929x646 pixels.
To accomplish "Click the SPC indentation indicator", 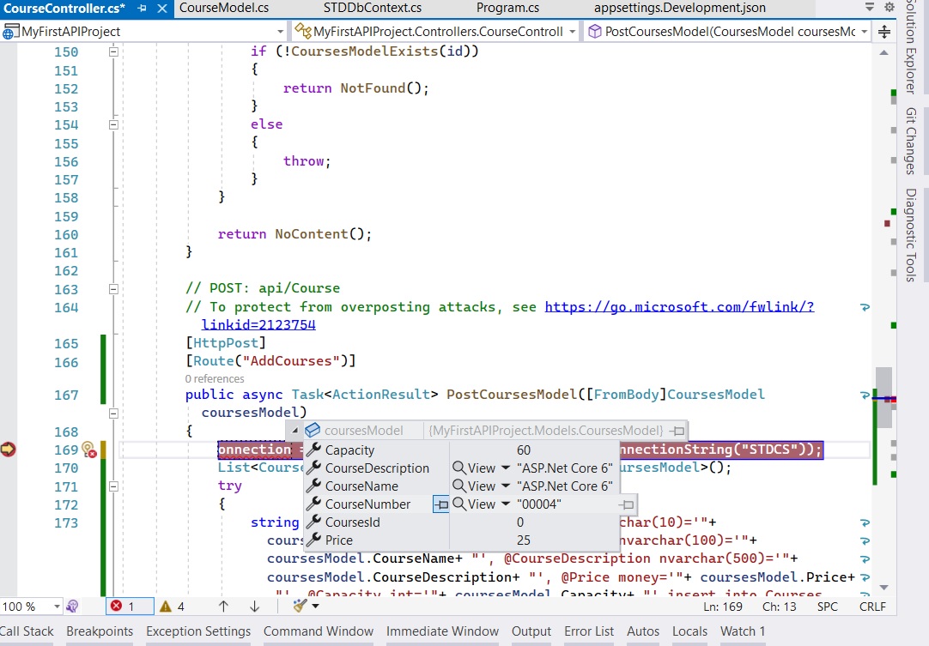I will pos(827,607).
